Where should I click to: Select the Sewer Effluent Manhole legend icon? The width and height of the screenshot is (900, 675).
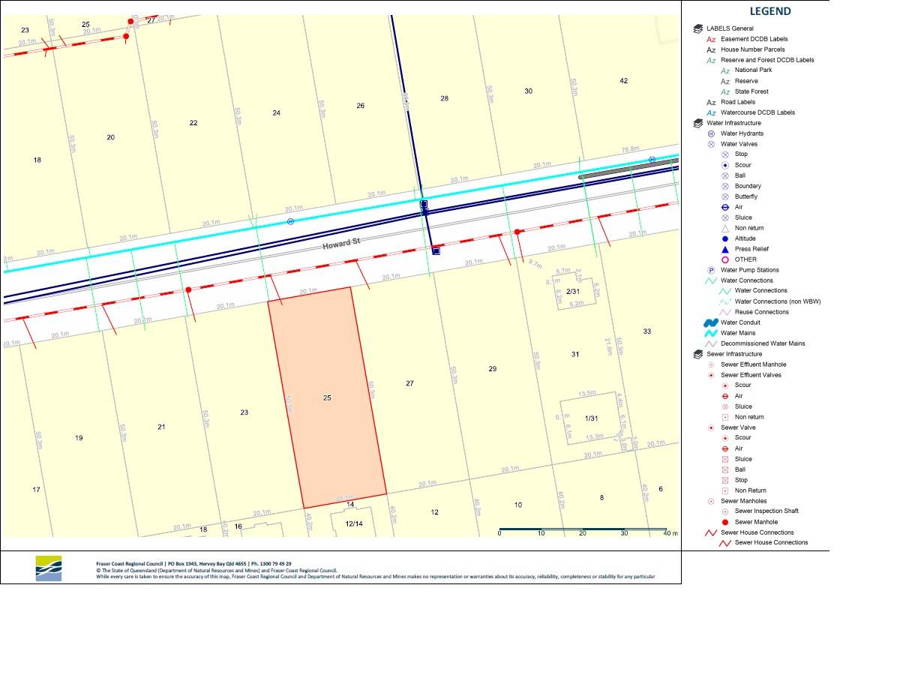(x=711, y=364)
